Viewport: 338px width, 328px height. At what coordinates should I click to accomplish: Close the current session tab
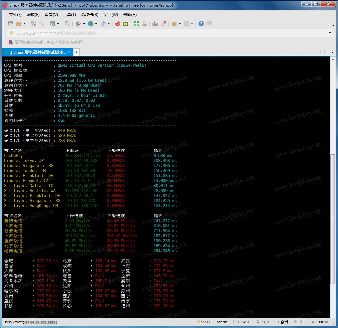coord(69,52)
